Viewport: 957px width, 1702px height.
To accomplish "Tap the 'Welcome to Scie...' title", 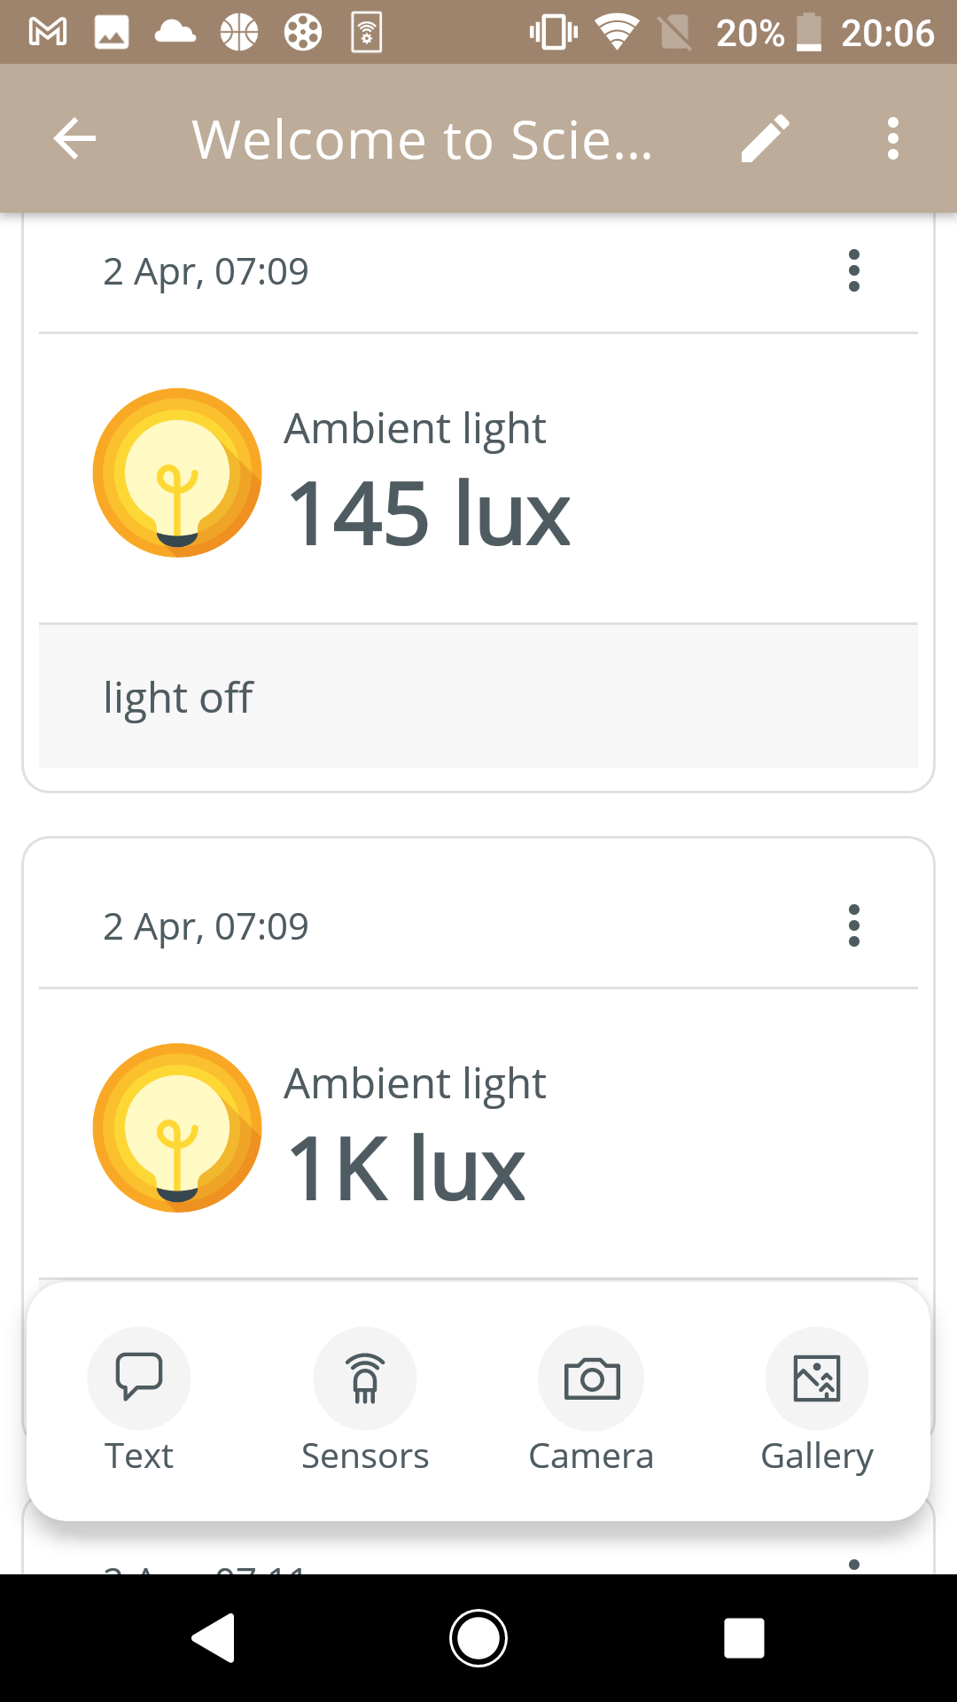I will [423, 139].
